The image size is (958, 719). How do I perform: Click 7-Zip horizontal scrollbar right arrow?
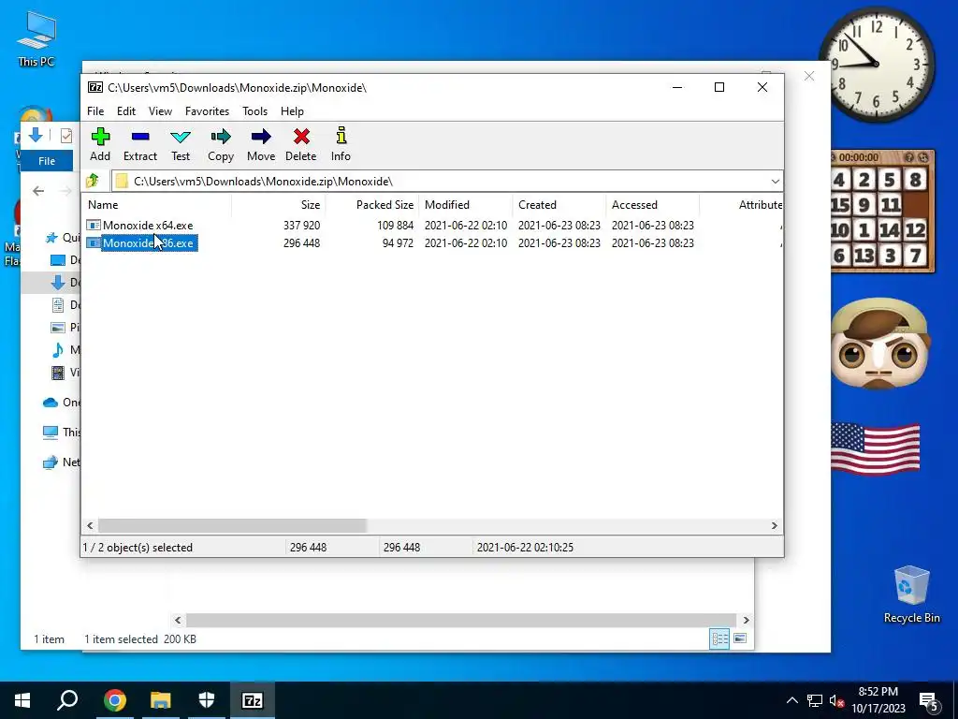click(774, 526)
